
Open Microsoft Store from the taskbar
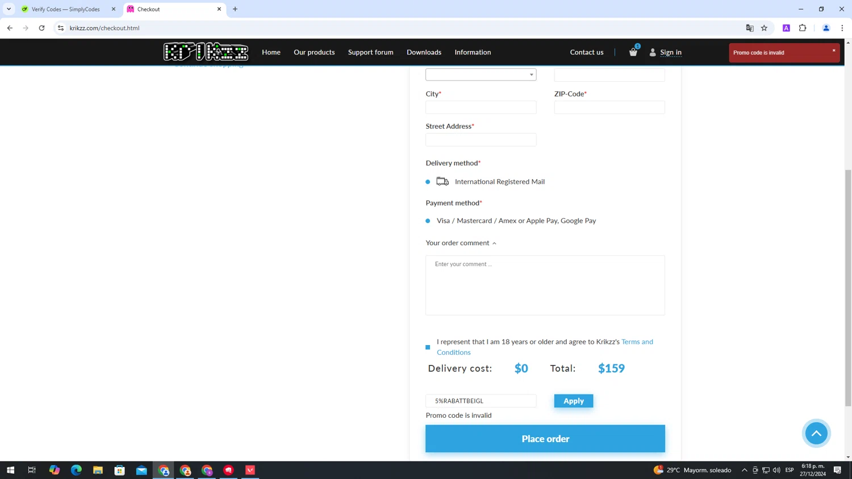[119, 470]
